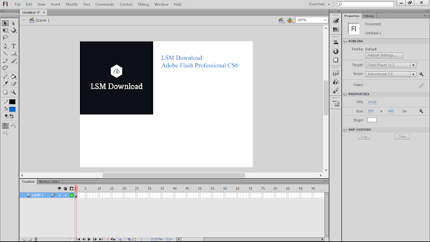430x242 pixels.
Task: Select the Hand tool
Action: pos(5,92)
